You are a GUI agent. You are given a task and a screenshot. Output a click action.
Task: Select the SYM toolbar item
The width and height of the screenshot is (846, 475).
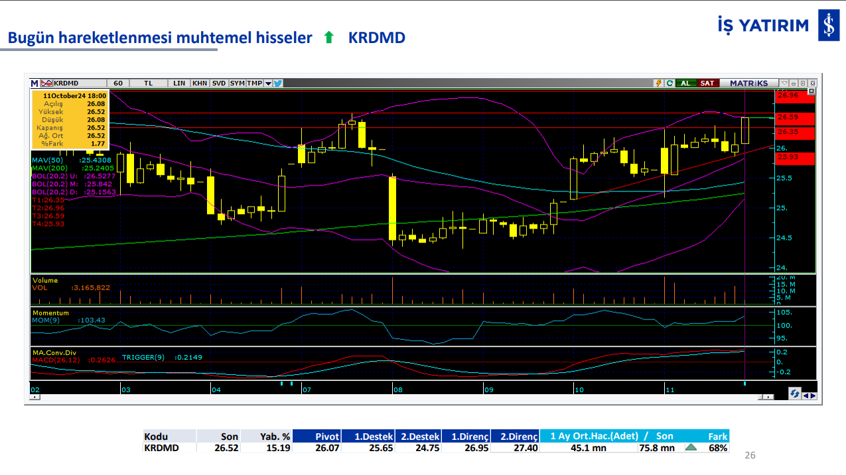click(x=238, y=83)
